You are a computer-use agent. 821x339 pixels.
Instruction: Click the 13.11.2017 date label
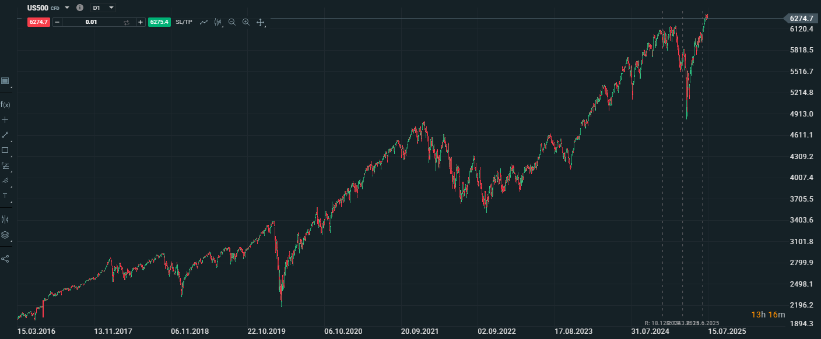113,331
